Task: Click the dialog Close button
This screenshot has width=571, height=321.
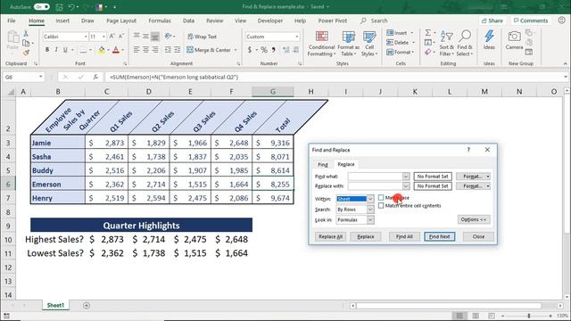Action: pyautogui.click(x=478, y=236)
